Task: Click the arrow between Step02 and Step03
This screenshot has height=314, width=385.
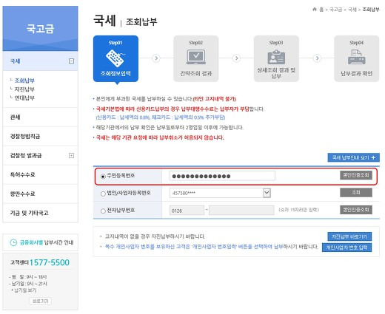Action: coord(236,58)
